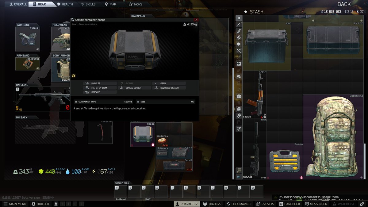Select the red ice pick melee item
The width and height of the screenshot is (368, 207).
click(100, 133)
